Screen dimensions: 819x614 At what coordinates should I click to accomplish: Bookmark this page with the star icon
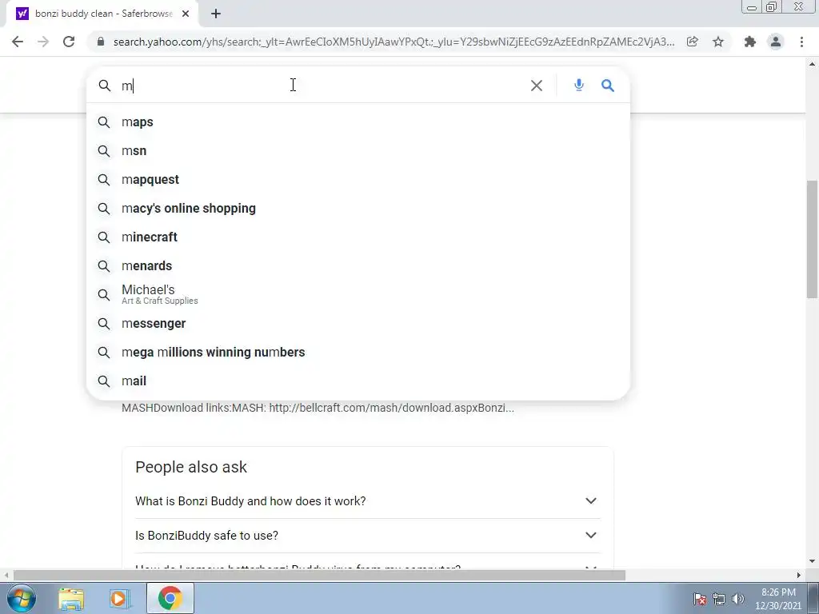[718, 42]
